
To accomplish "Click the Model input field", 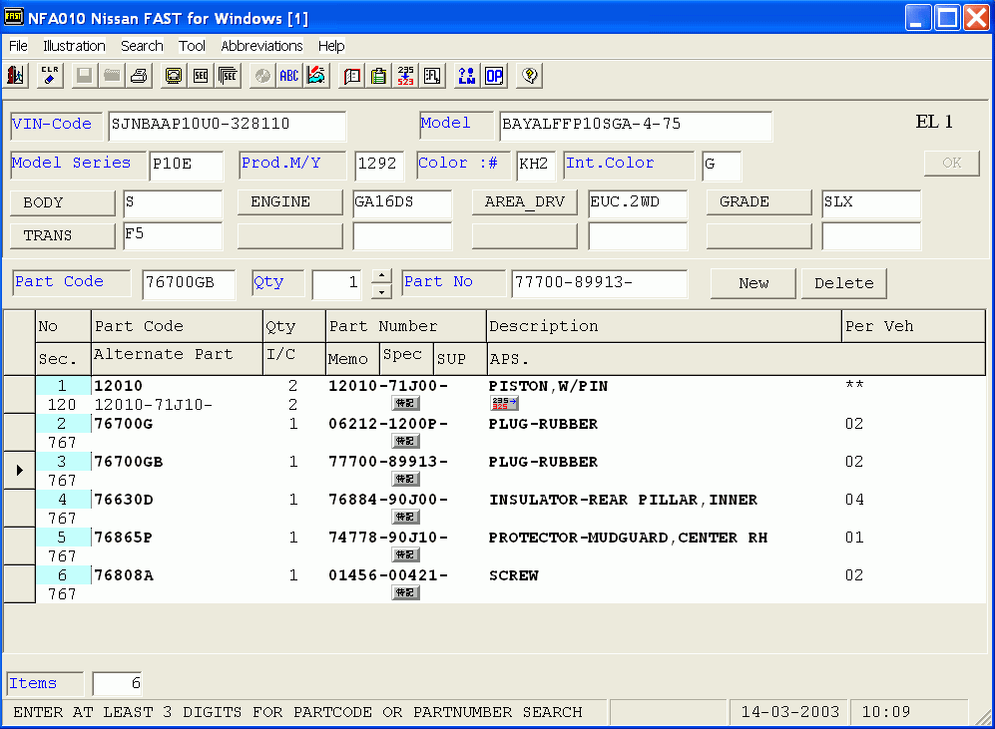I will pos(636,125).
